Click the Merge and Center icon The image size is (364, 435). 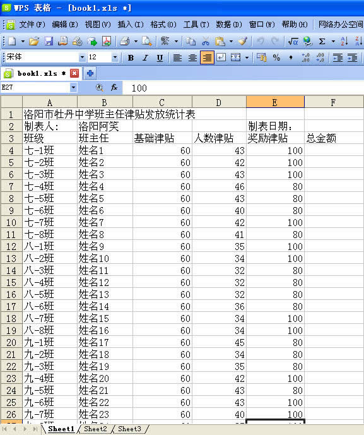click(x=235, y=57)
